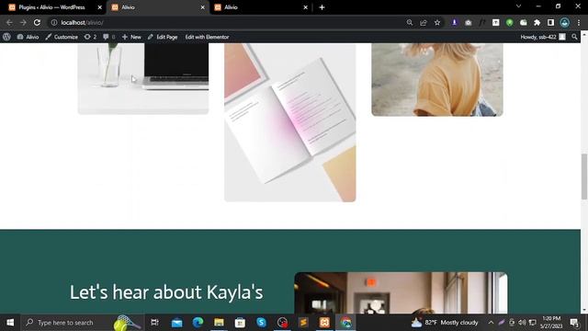Open Sublime Text from the taskbar
588x331 pixels.
click(303, 323)
